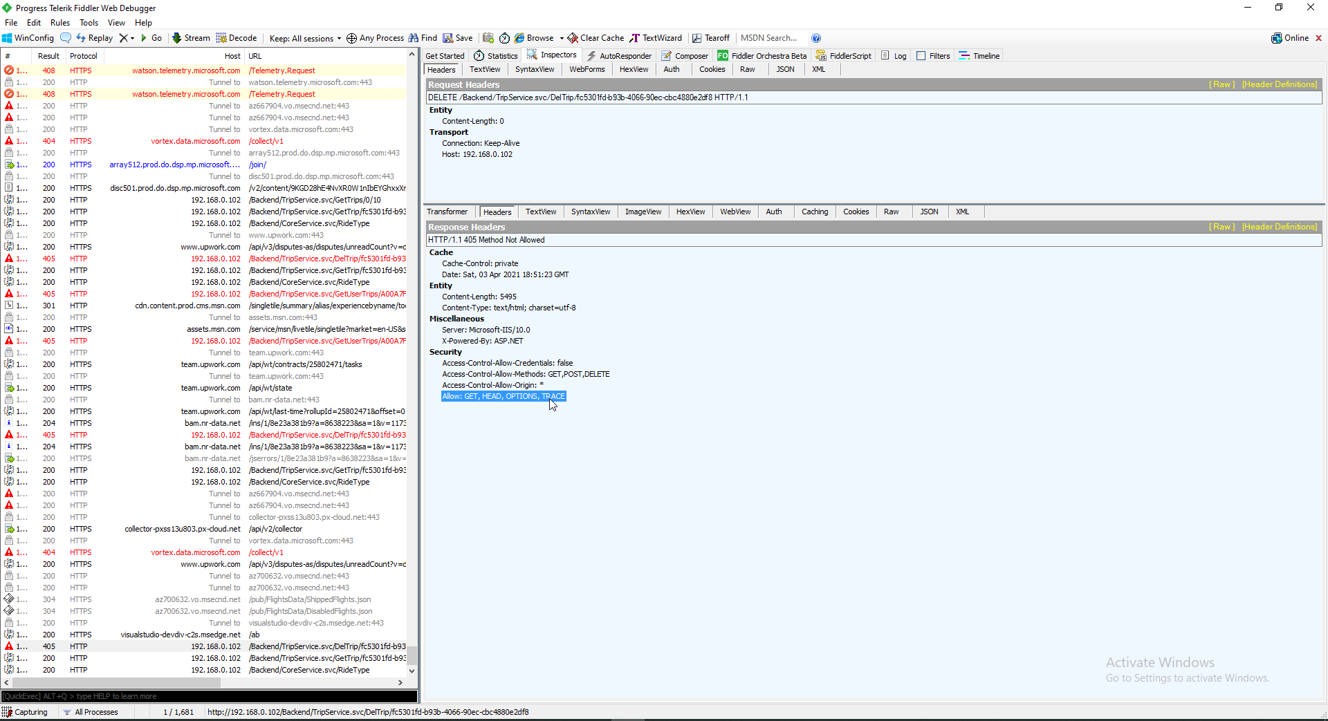Toggle Decode mode in the toolbar
1328x721 pixels.
point(237,38)
